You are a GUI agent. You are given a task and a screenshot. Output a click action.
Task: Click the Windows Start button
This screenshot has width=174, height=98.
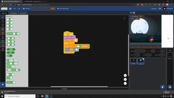click(x=2, y=96)
